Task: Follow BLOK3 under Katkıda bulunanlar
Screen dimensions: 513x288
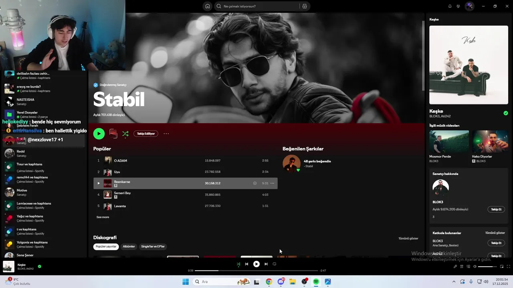Action: [x=496, y=243]
